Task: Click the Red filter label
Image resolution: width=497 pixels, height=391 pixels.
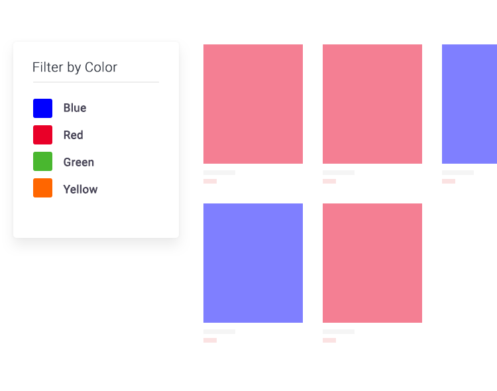Action: [x=74, y=135]
